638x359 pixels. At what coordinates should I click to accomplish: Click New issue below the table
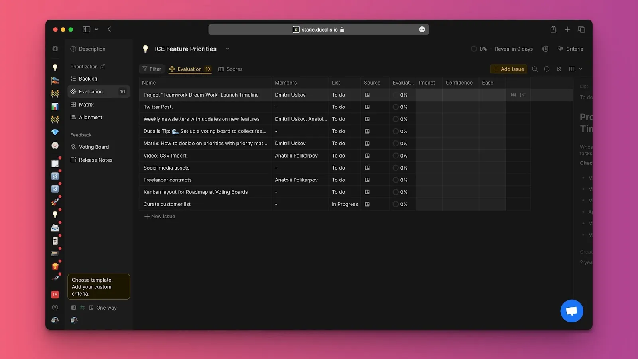coord(159,216)
